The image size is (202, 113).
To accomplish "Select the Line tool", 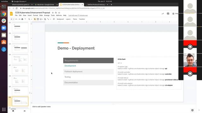I will 48,19.
